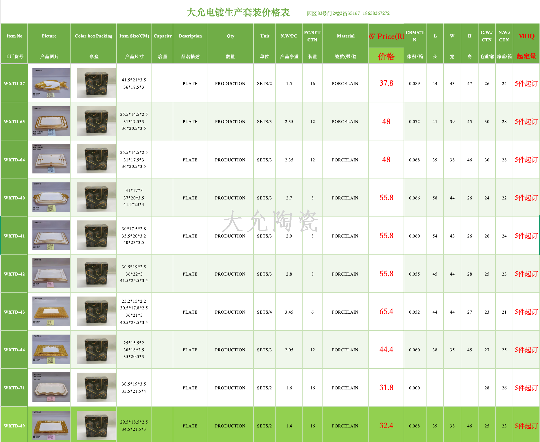This screenshot has height=442, width=540.
Task: Click the WXTD-41 item number cell
Action: click(x=14, y=236)
